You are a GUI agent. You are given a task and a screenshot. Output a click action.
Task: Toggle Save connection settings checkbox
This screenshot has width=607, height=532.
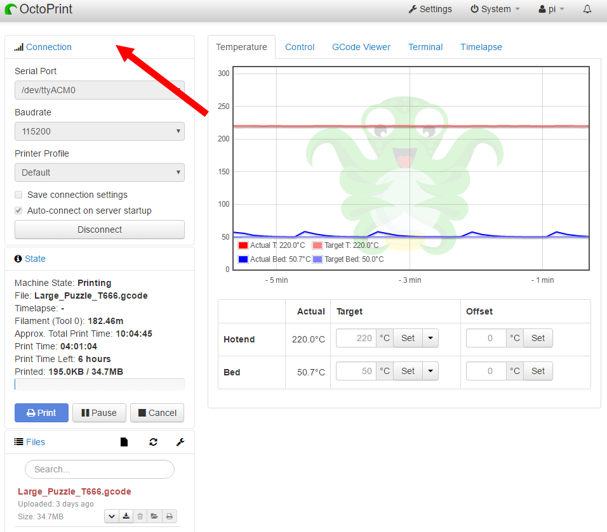point(19,195)
